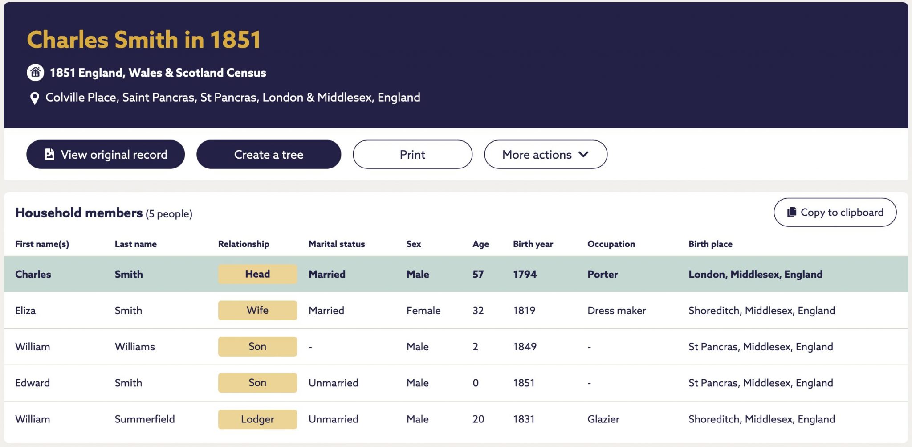Viewport: 912px width, 447px height.
Task: Click the Occupation column header
Action: point(611,244)
